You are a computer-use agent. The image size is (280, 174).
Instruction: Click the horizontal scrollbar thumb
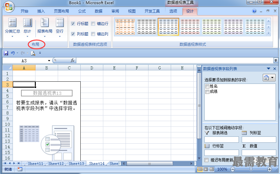pos(150,163)
